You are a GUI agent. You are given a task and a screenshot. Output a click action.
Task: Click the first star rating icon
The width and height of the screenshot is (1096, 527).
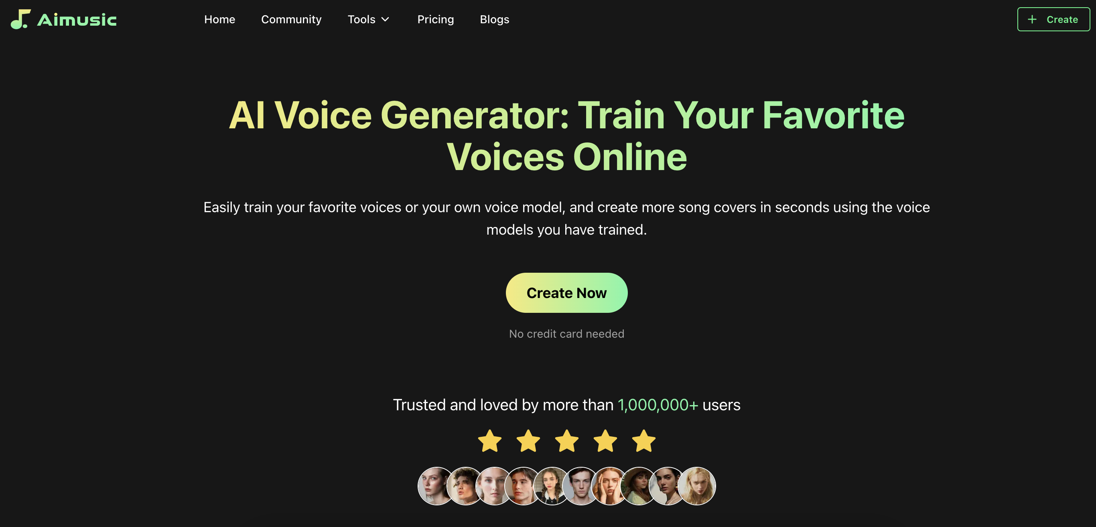click(489, 440)
